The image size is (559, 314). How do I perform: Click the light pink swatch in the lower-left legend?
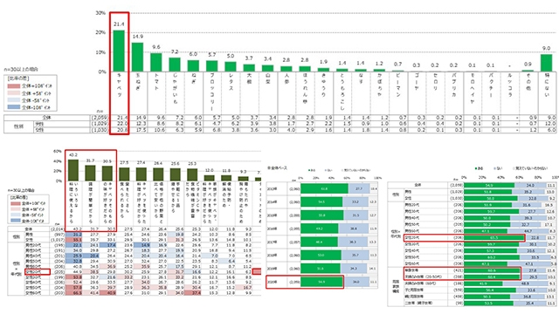pyautogui.click(x=16, y=209)
